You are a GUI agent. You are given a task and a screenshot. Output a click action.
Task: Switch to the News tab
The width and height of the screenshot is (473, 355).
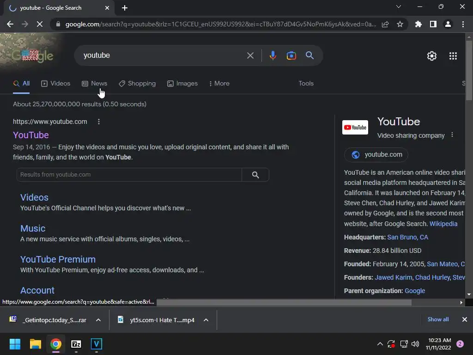point(94,84)
